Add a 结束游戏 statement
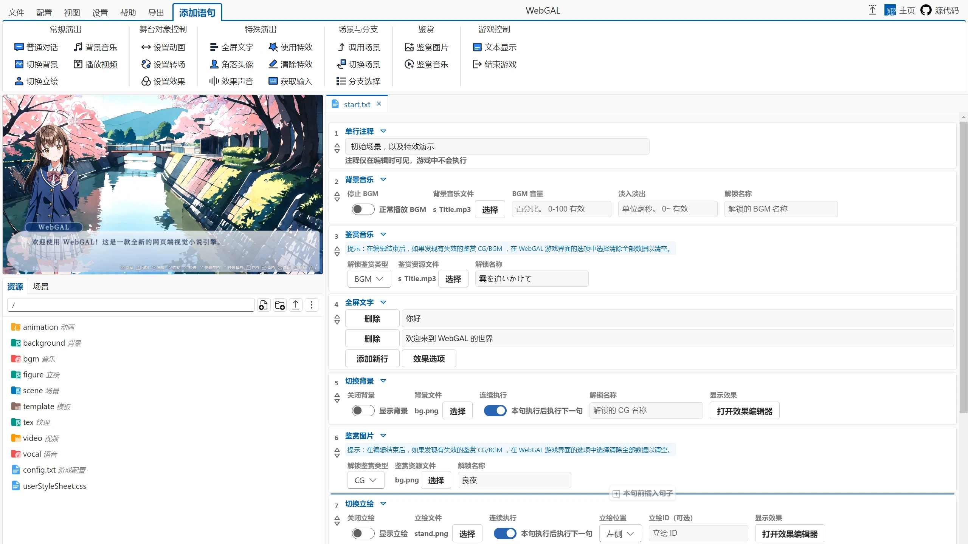The image size is (968, 544). (x=495, y=64)
